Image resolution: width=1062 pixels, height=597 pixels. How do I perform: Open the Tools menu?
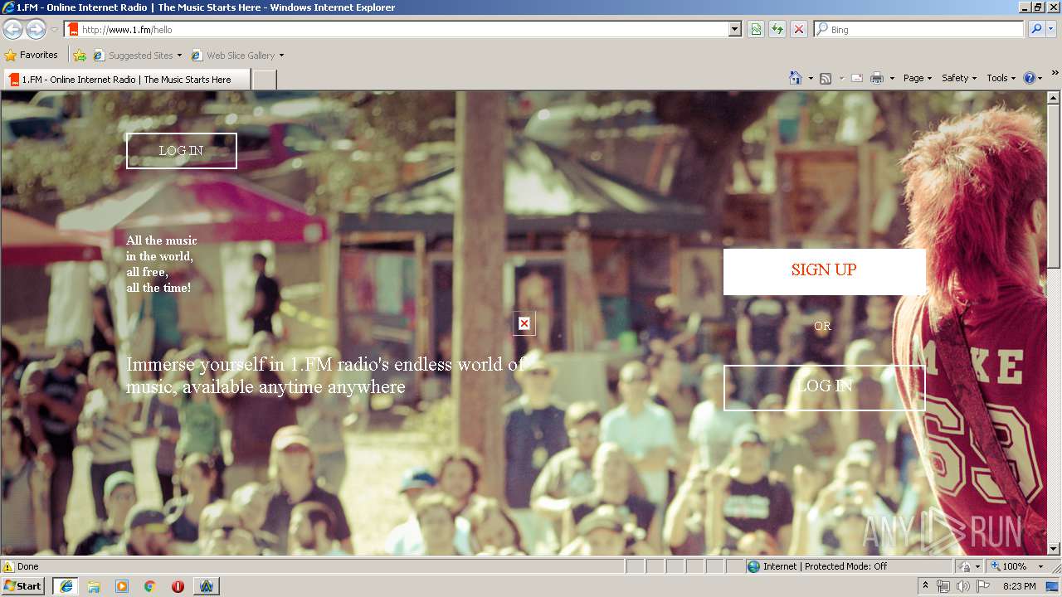point(1001,78)
